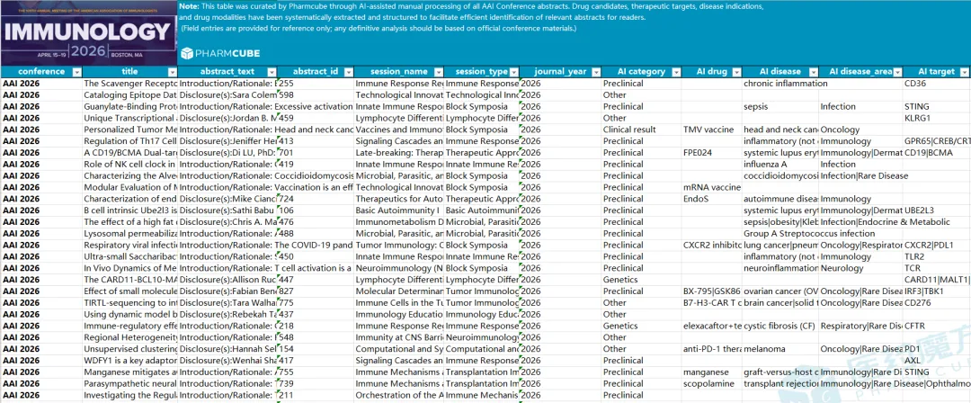The width and height of the screenshot is (971, 403).
Task: Click the Immunology 2026 conference banner image
Action: click(88, 33)
